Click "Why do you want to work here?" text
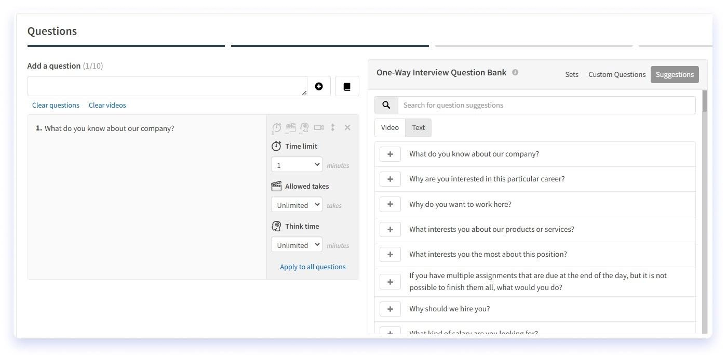Screen dimensions: 726x355 460,204
